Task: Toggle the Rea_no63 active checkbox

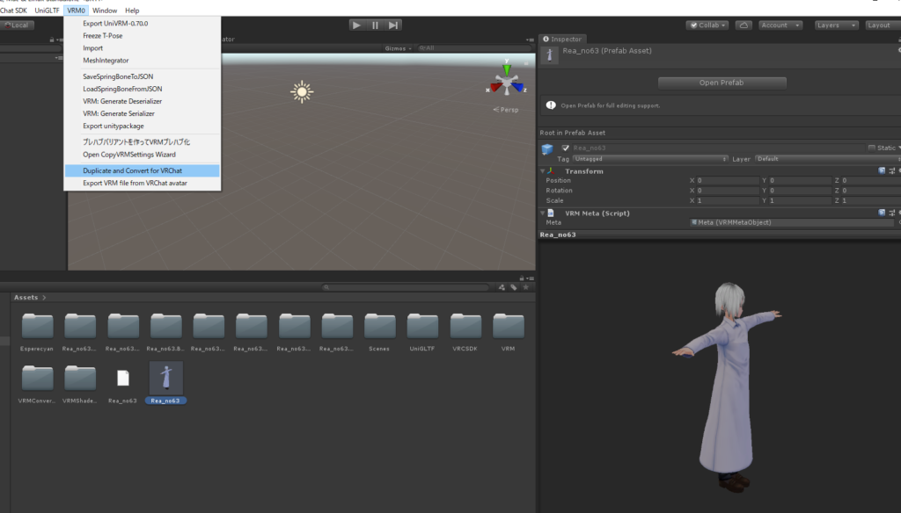Action: click(x=566, y=148)
